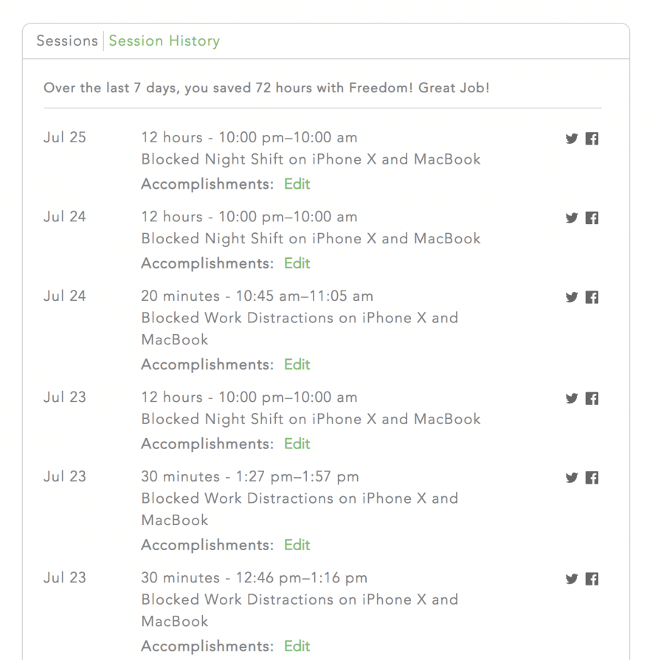This screenshot has height=660, width=664.
Task: Edit accomplishments for the 30-minute 1:27 pm session
Action: [297, 545]
